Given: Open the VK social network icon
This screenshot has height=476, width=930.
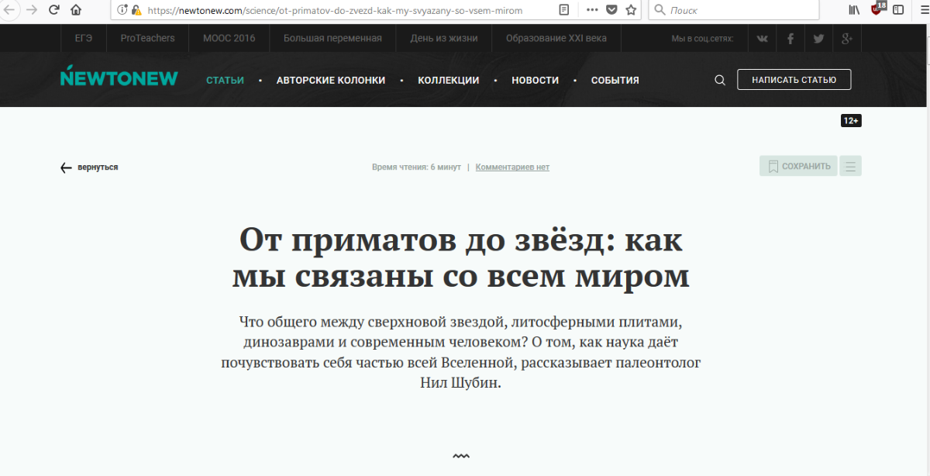Looking at the screenshot, I should (763, 39).
